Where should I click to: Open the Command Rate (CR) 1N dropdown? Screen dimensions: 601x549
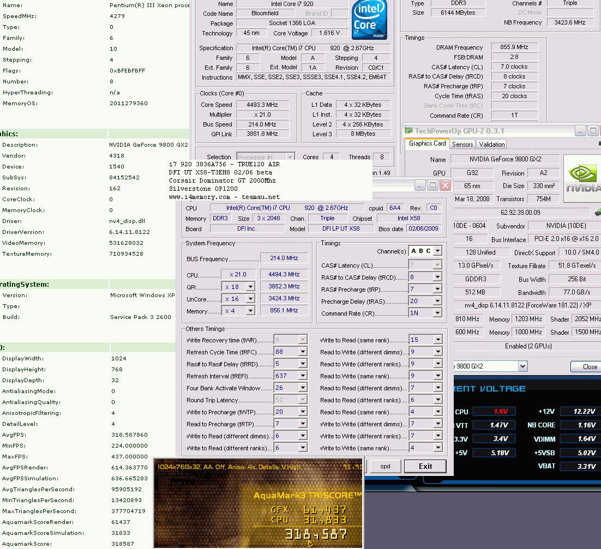437,313
